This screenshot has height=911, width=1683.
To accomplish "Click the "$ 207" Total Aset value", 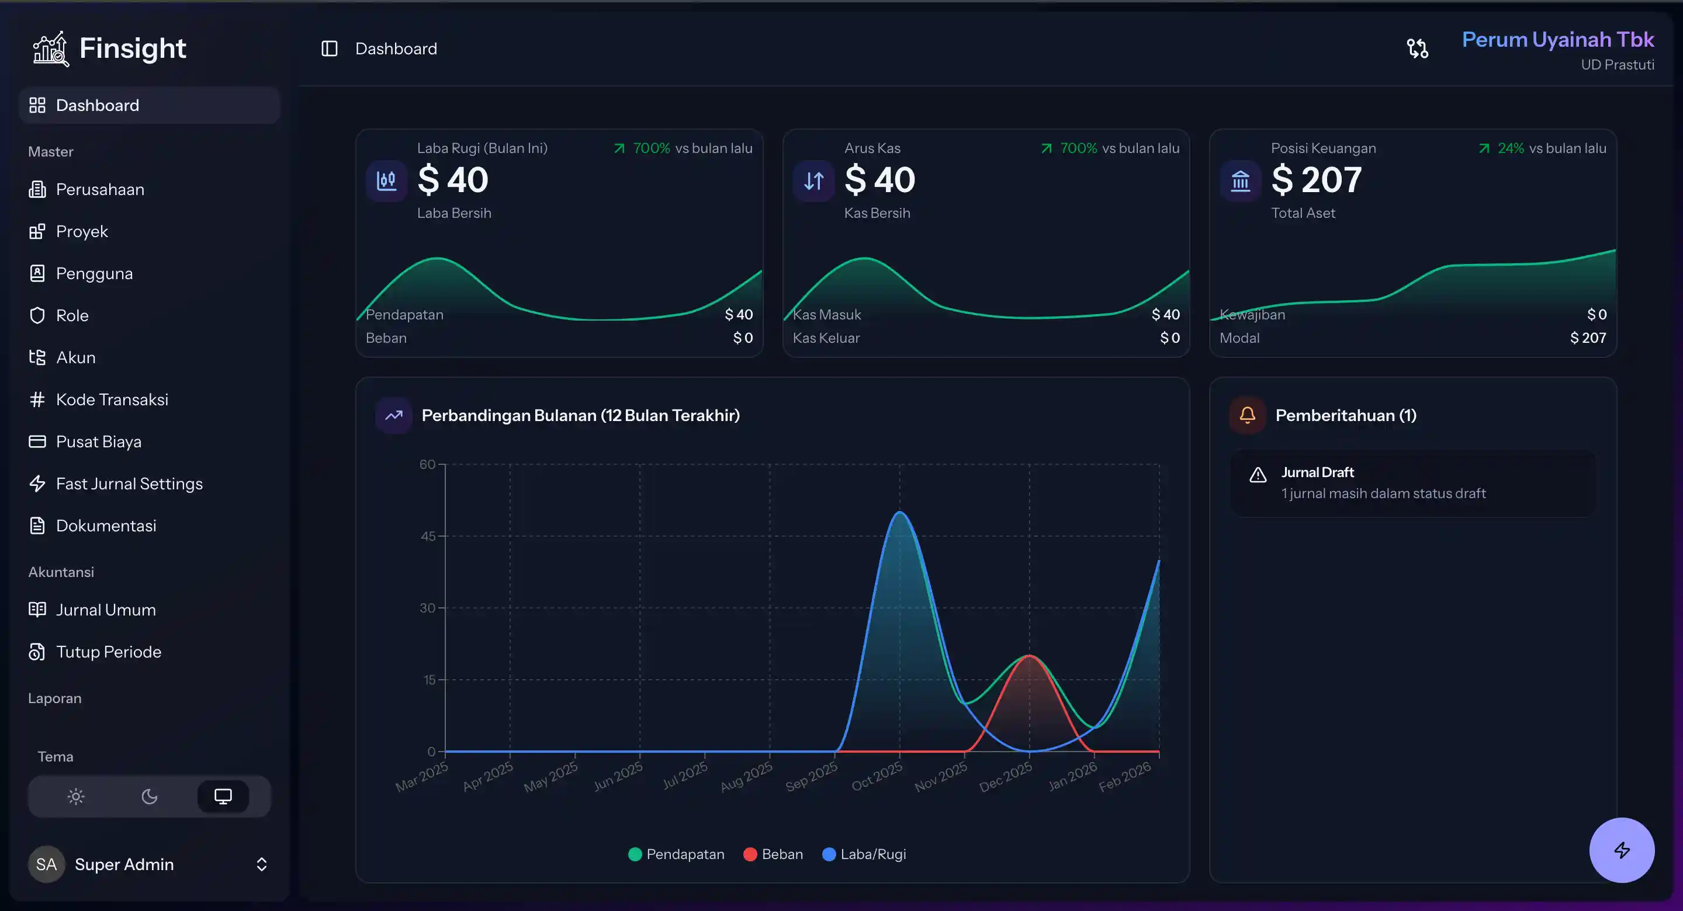I will (1317, 180).
